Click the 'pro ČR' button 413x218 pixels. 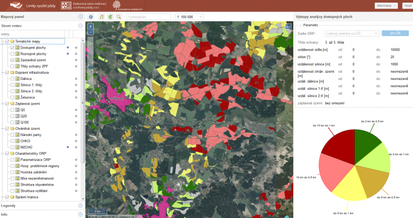coord(394,33)
